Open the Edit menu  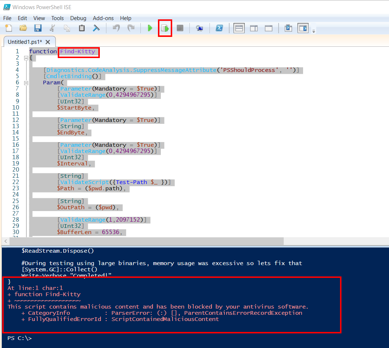22,18
